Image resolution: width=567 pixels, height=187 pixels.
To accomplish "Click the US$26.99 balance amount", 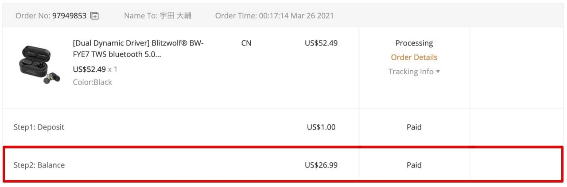I will click(x=321, y=165).
